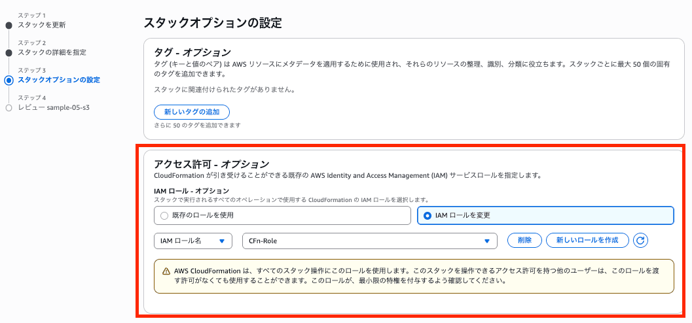Click the スタックオプションの設定 page heading
692x323 pixels.
tap(213, 22)
